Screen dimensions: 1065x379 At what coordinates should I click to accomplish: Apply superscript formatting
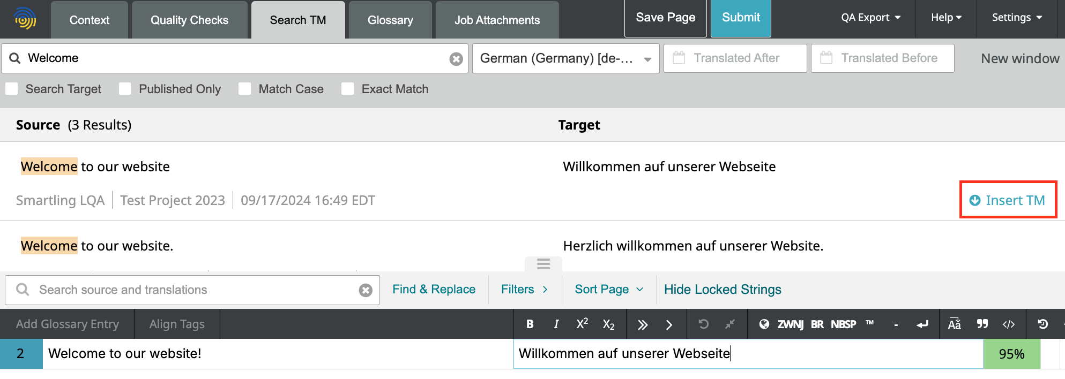582,324
